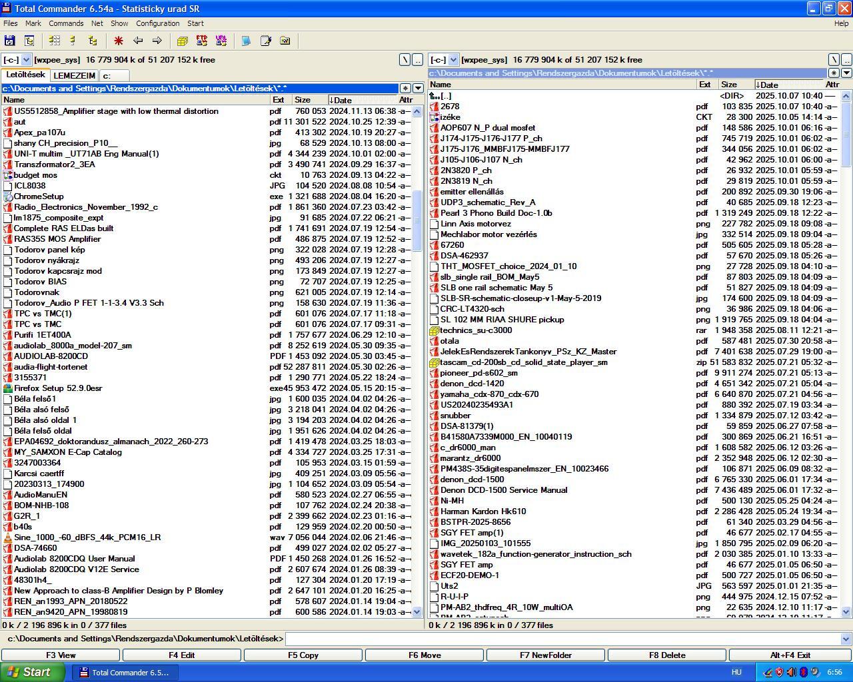Expand the right panel directory history arrow
853x682 pixels.
click(x=846, y=73)
